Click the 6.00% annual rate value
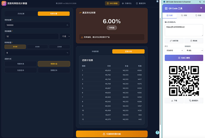The width and height of the screenshot is (205, 138). pos(112,21)
